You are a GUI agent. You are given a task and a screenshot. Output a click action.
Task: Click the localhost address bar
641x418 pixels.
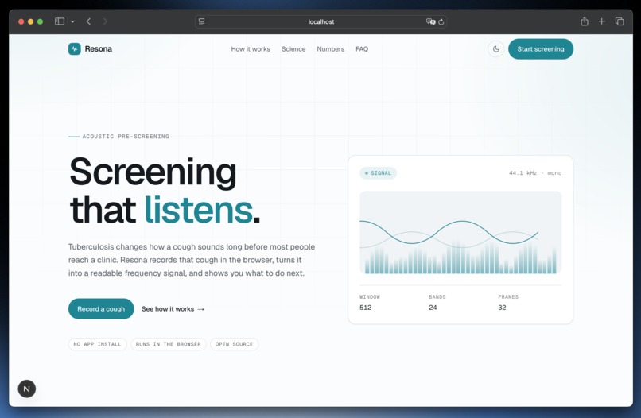pyautogui.click(x=321, y=21)
